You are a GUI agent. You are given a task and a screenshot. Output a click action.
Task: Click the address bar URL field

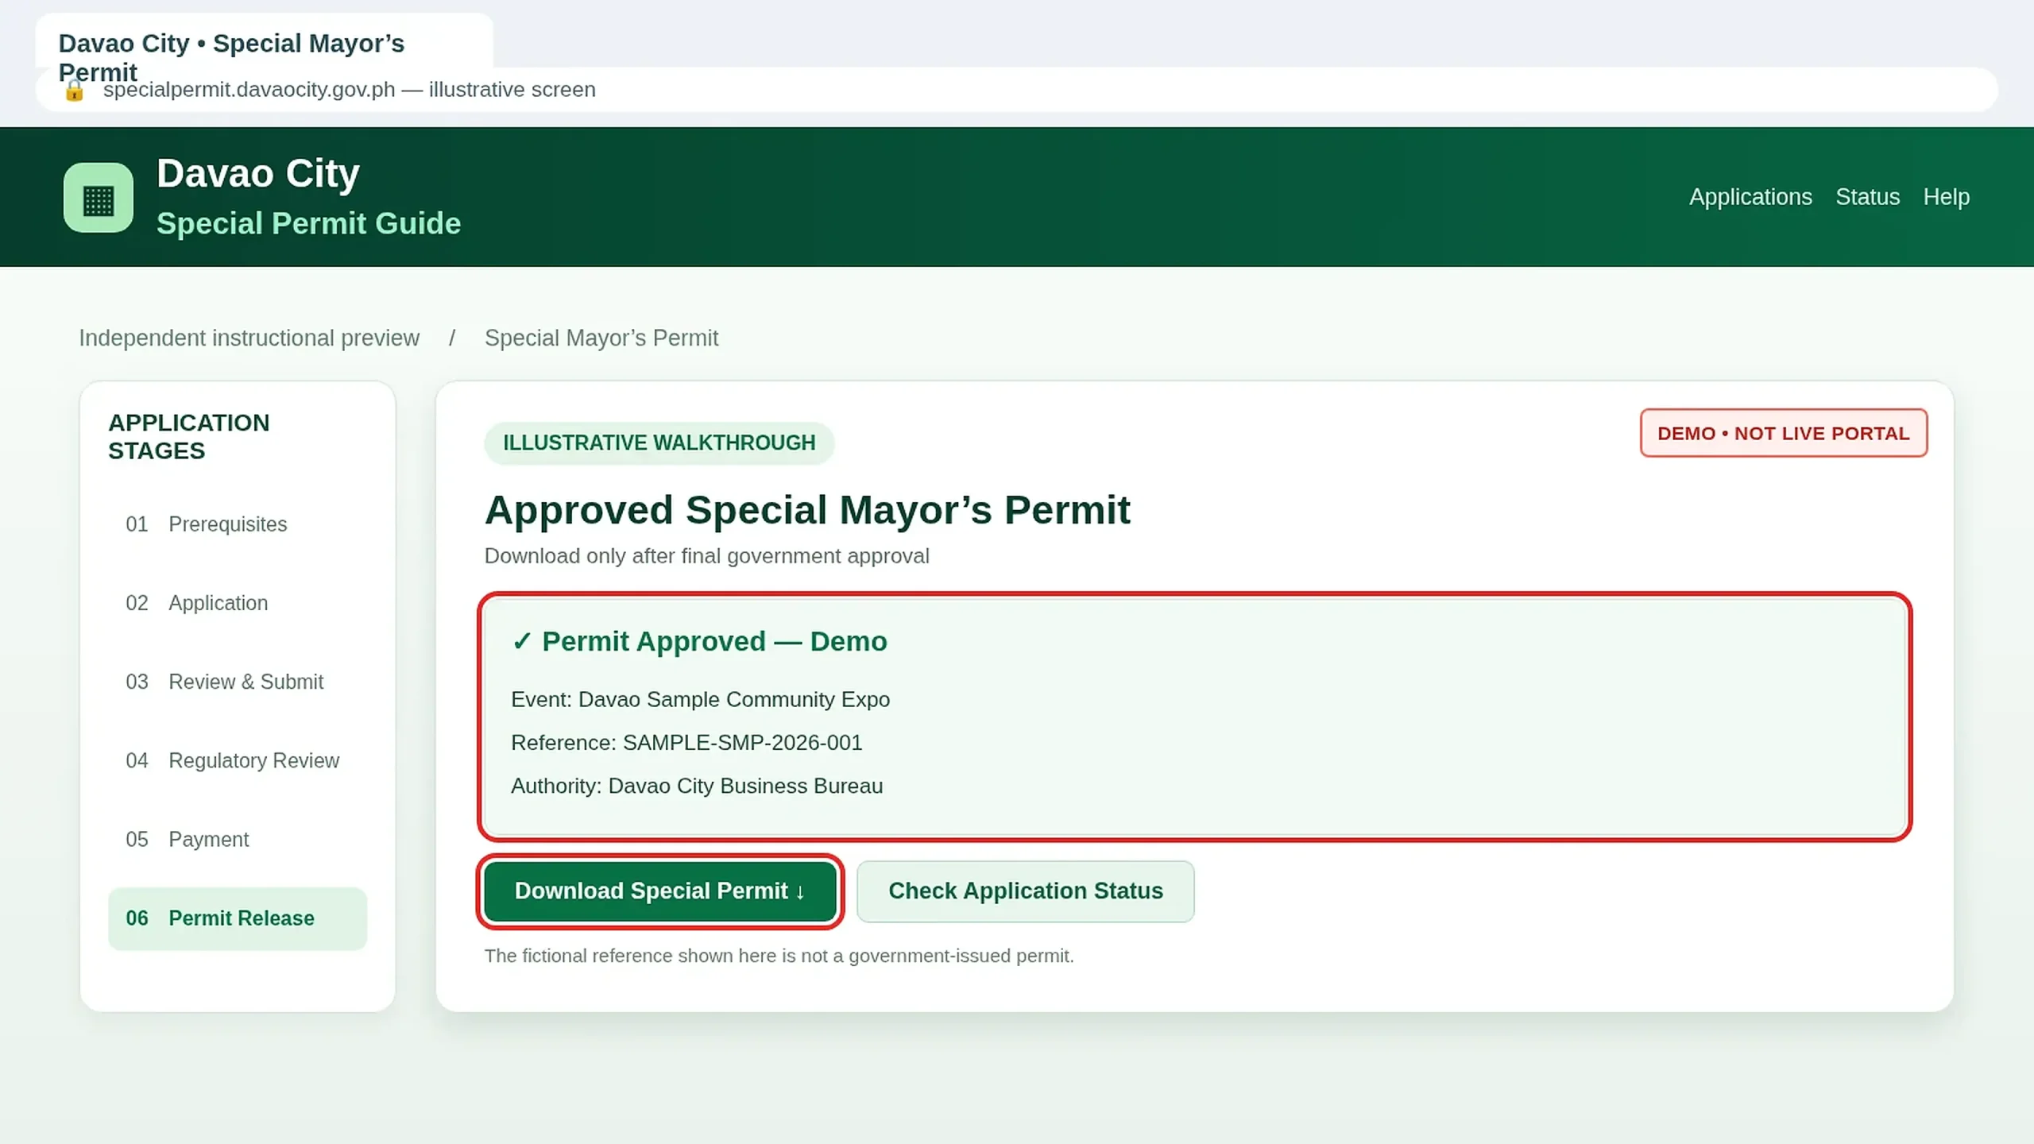point(1017,90)
